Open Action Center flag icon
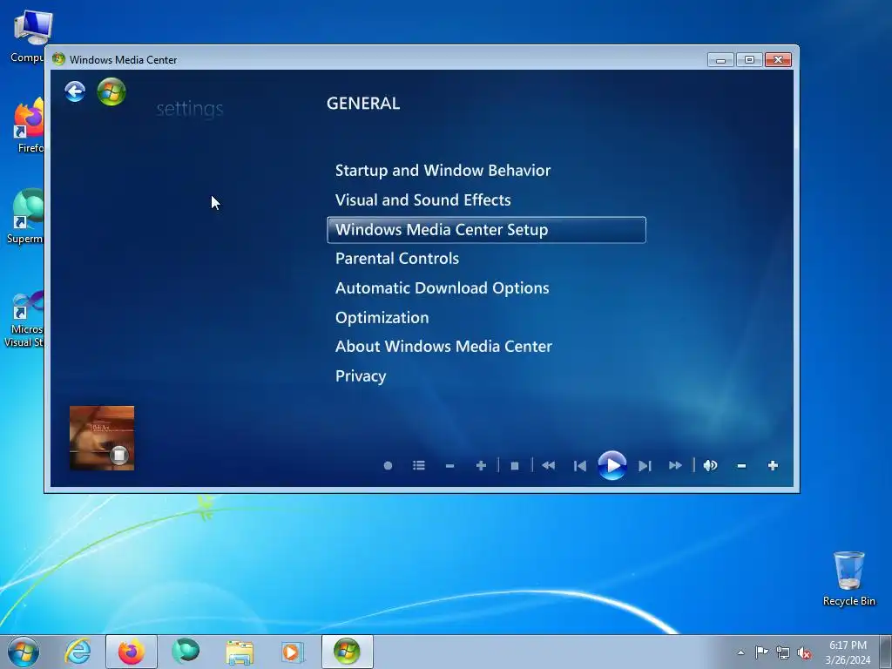Screen dimensions: 892x669 click(x=761, y=652)
